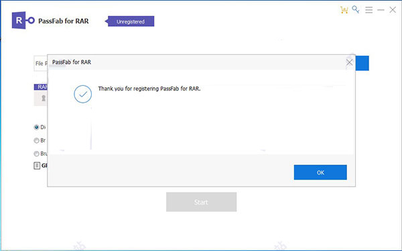Click the Unregistered status badge

click(x=130, y=21)
